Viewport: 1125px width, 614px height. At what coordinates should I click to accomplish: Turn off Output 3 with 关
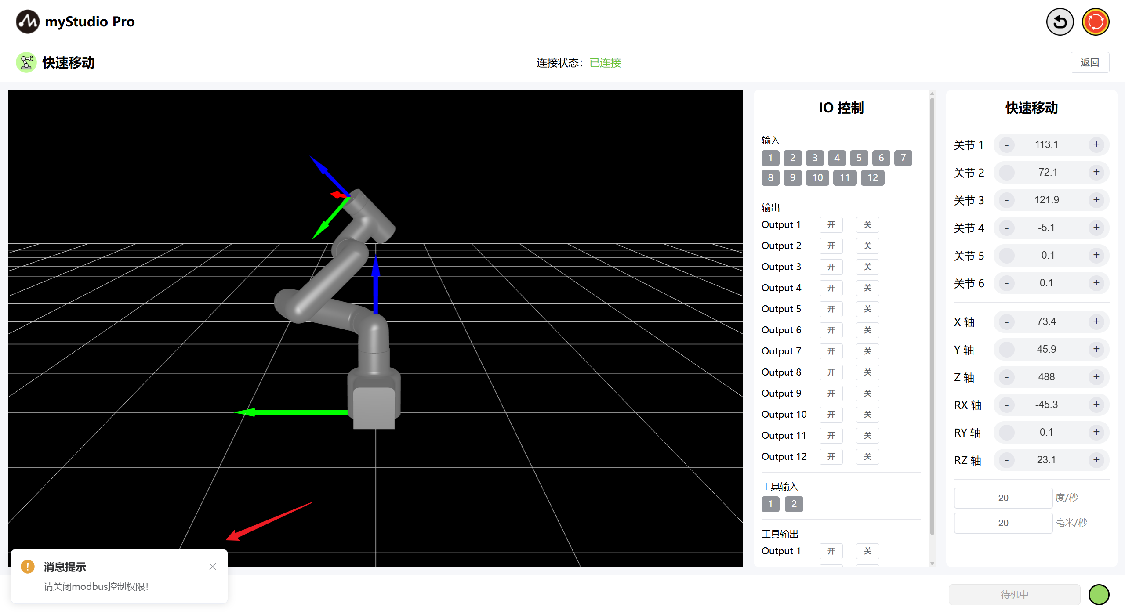point(867,267)
